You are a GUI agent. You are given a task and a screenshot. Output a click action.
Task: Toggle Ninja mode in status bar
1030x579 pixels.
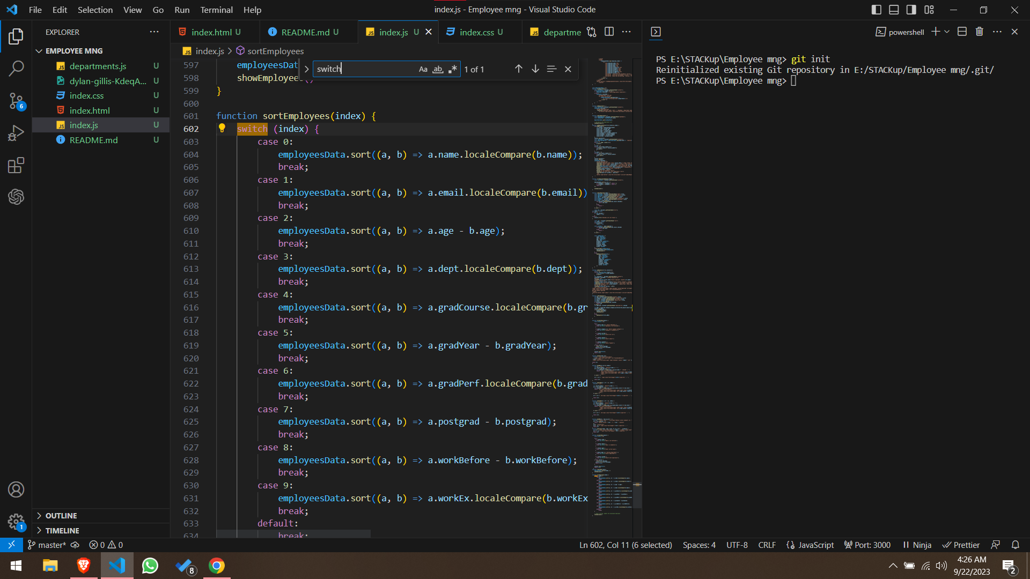point(917,545)
